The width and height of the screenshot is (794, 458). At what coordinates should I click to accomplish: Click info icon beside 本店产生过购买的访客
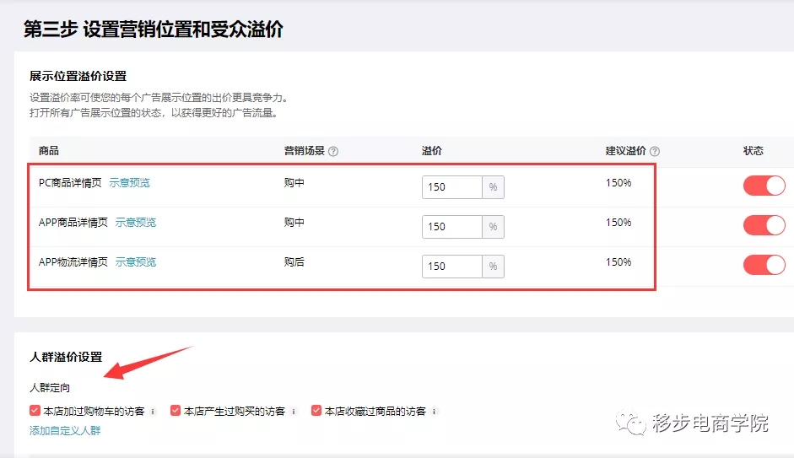tap(294, 412)
